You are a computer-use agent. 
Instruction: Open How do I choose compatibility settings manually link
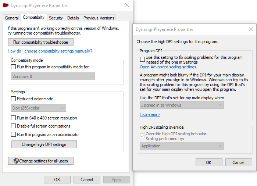tap(50, 51)
